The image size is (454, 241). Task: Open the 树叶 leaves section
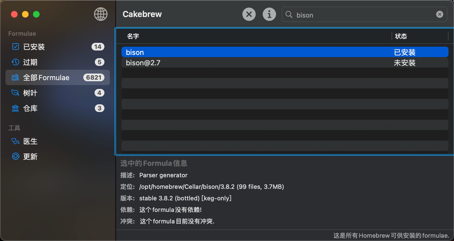[x=58, y=93]
